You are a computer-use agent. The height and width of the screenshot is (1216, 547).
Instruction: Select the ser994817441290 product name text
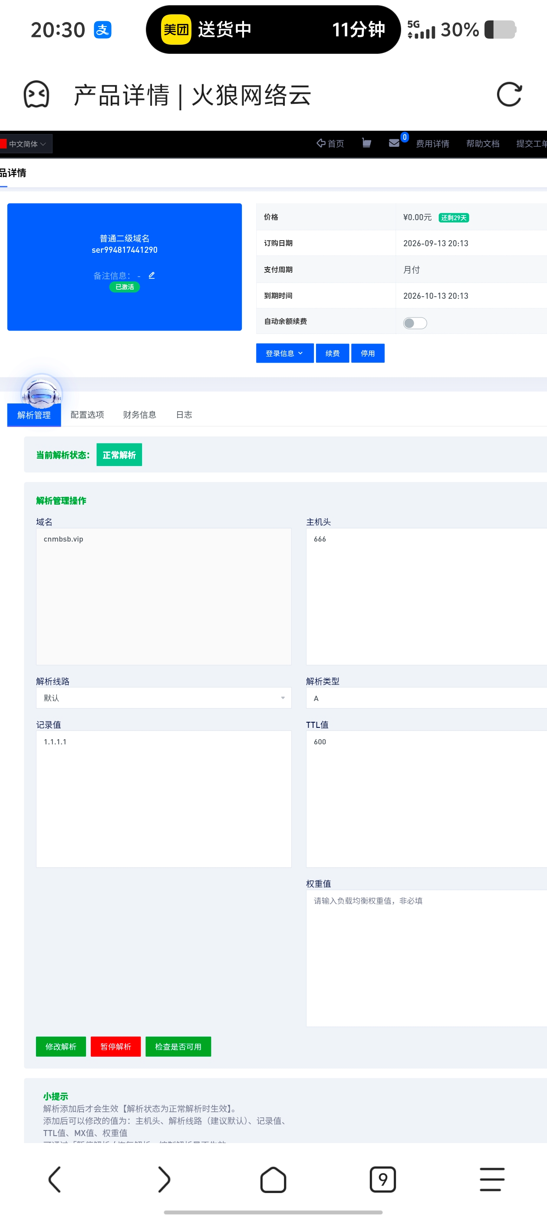(125, 250)
